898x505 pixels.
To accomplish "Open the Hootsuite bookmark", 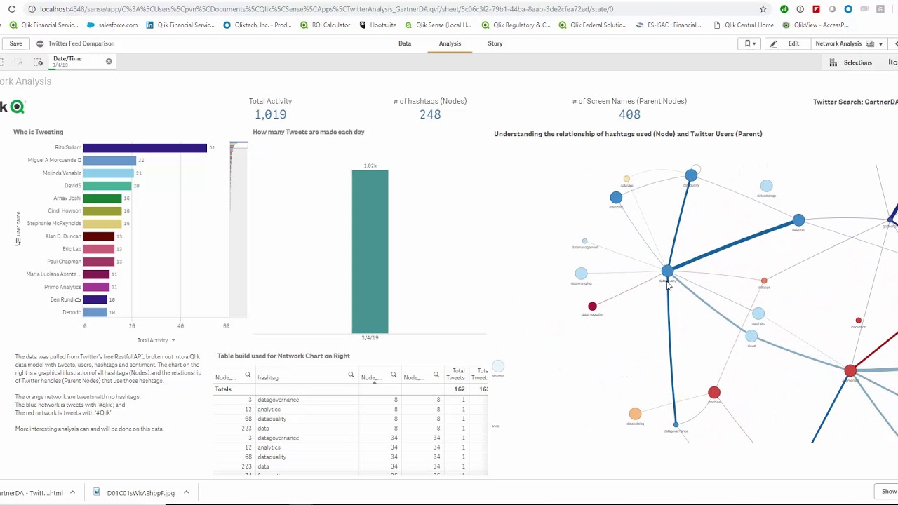I will 377,25.
